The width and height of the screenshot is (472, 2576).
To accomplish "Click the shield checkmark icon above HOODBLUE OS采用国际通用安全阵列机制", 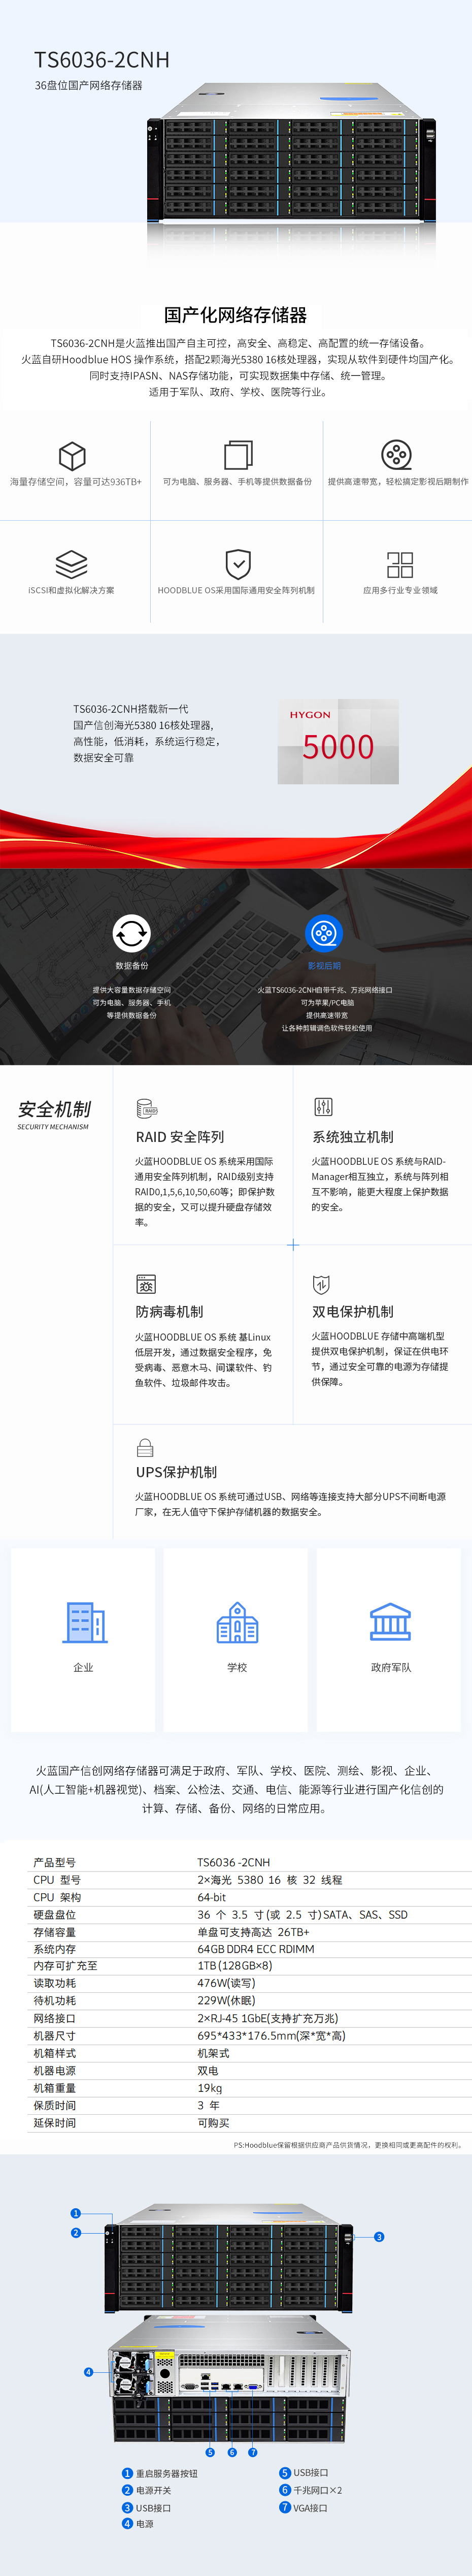I will 238,564.
